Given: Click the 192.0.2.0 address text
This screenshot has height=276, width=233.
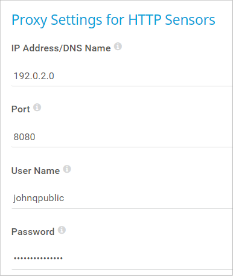Looking at the screenshot, I should coord(34,76).
